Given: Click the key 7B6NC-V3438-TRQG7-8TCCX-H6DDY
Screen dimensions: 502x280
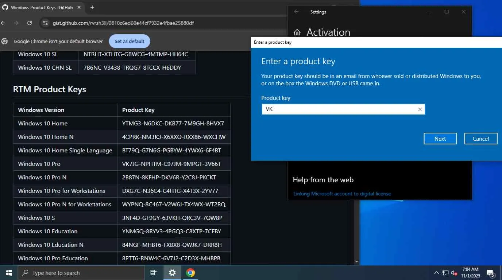Looking at the screenshot, I should click(x=132, y=67).
